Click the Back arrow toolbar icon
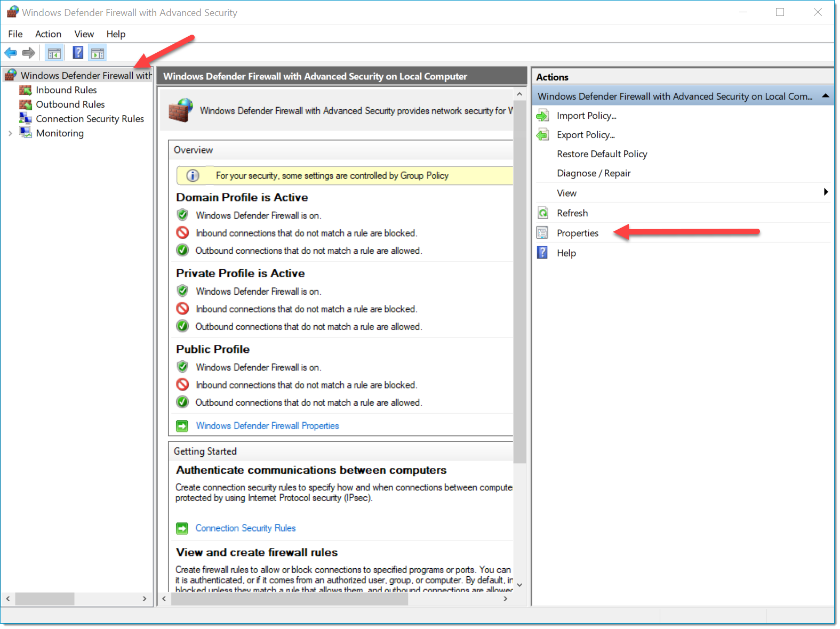Screen dimensions: 840x629 pyautogui.click(x=11, y=53)
